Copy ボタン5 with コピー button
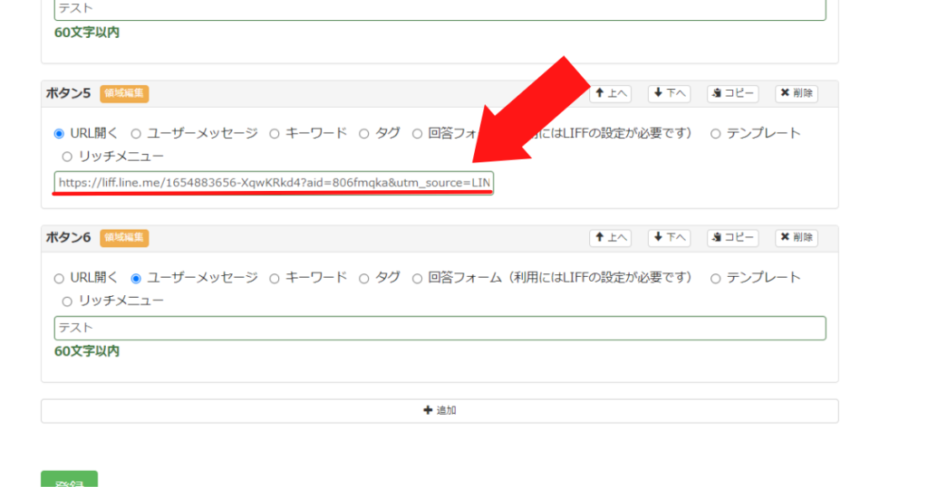Image resolution: width=928 pixels, height=487 pixels. click(x=732, y=93)
